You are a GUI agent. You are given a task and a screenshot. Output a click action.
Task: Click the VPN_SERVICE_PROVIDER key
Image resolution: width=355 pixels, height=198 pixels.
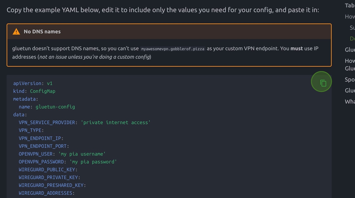click(x=47, y=123)
